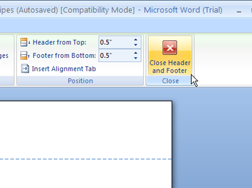252x188 pixels.
Task: Increase the Footer from Bottom value
Action: pos(136,53)
